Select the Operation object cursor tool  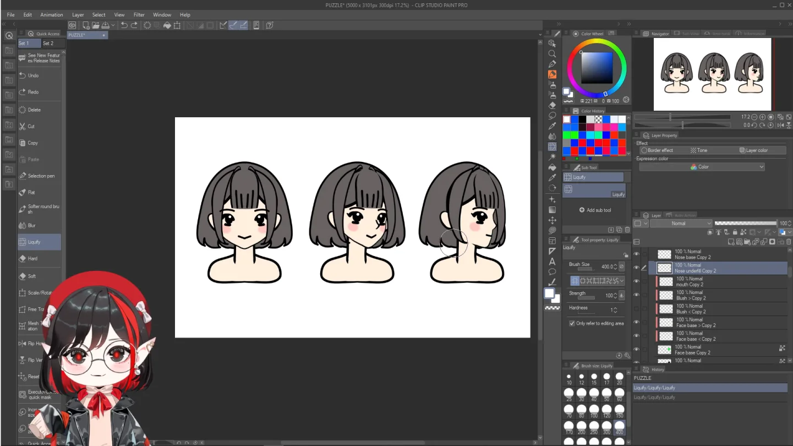click(x=552, y=43)
